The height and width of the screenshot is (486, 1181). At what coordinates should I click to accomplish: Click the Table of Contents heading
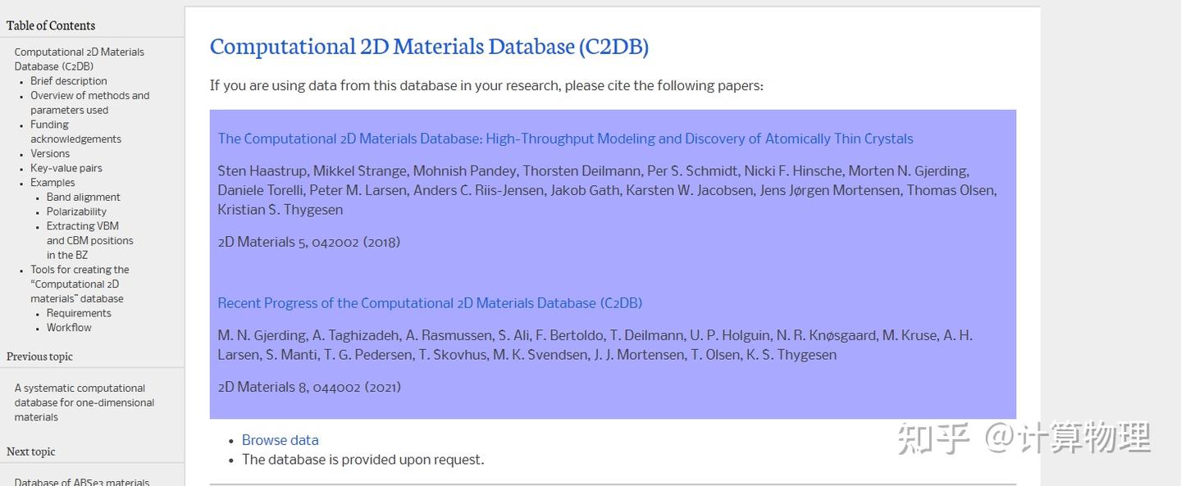click(x=51, y=25)
